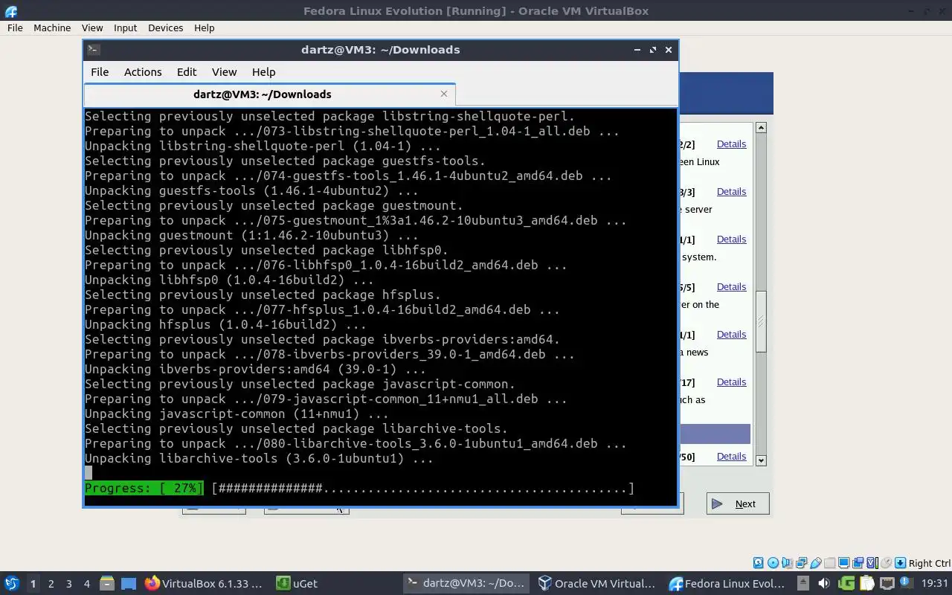Switch to Oracle VM VirtualBox task
This screenshot has height=595, width=952.
pos(597,584)
